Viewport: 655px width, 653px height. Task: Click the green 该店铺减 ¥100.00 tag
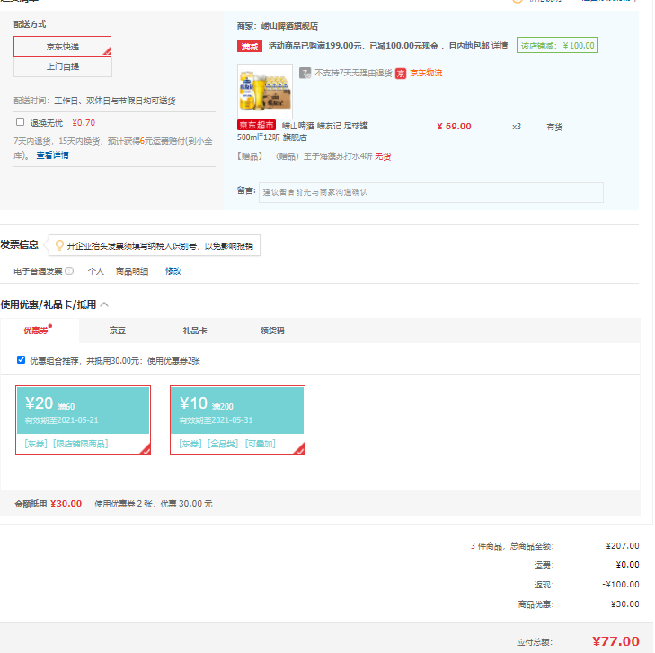[557, 46]
